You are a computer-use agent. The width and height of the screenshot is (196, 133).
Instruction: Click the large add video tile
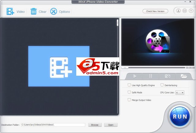click(59, 66)
